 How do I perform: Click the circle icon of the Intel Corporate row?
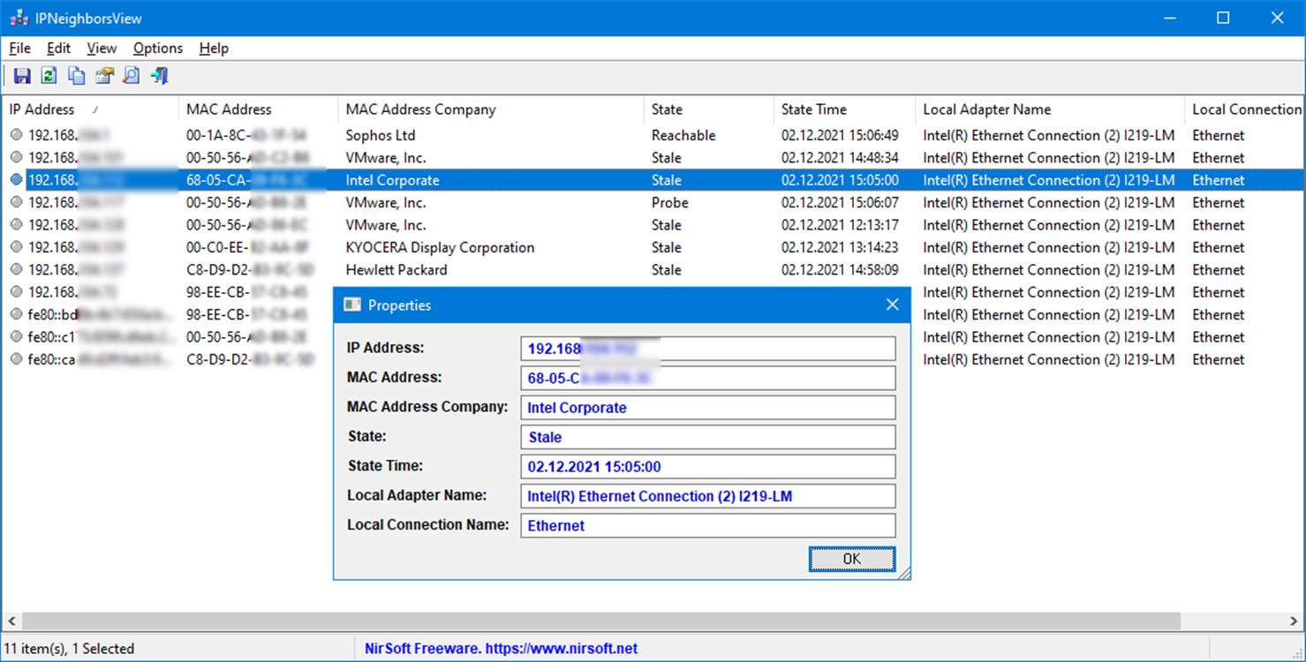(16, 180)
